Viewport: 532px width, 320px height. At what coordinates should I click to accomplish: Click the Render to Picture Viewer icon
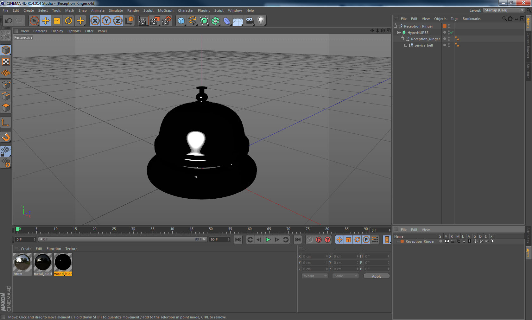155,21
